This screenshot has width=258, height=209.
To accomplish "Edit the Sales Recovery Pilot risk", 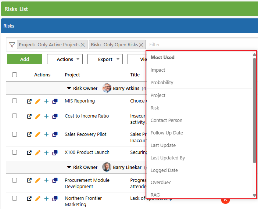I will pyautogui.click(x=38, y=134).
